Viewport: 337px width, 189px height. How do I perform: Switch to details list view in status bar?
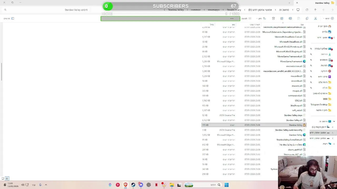coord(7,178)
